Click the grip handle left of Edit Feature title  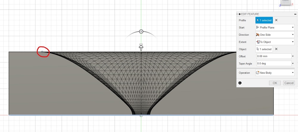[x=237, y=14]
